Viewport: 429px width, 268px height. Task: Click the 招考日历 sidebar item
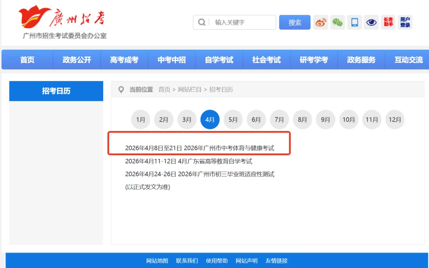point(56,91)
